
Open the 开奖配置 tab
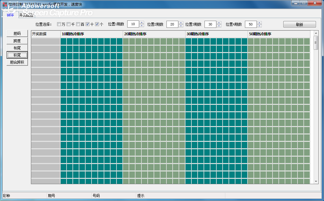click(x=26, y=15)
